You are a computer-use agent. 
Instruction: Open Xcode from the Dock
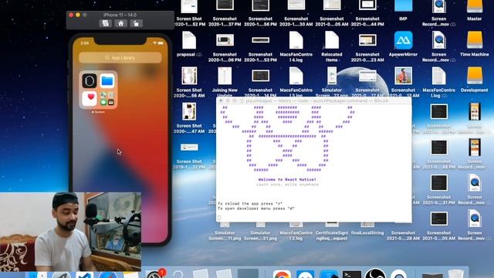(x=329, y=274)
